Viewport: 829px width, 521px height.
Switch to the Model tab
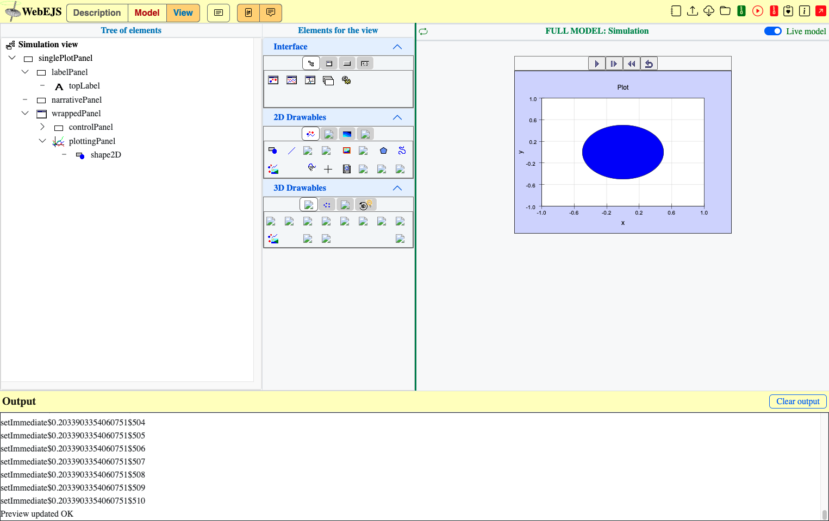147,13
